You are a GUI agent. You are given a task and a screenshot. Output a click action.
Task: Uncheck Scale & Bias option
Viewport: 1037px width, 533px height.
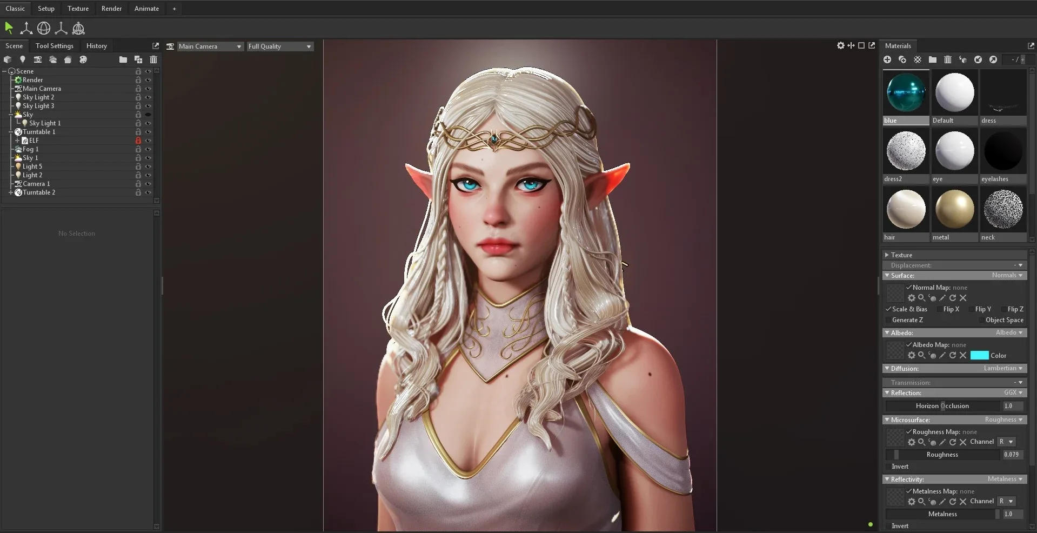(x=888, y=309)
